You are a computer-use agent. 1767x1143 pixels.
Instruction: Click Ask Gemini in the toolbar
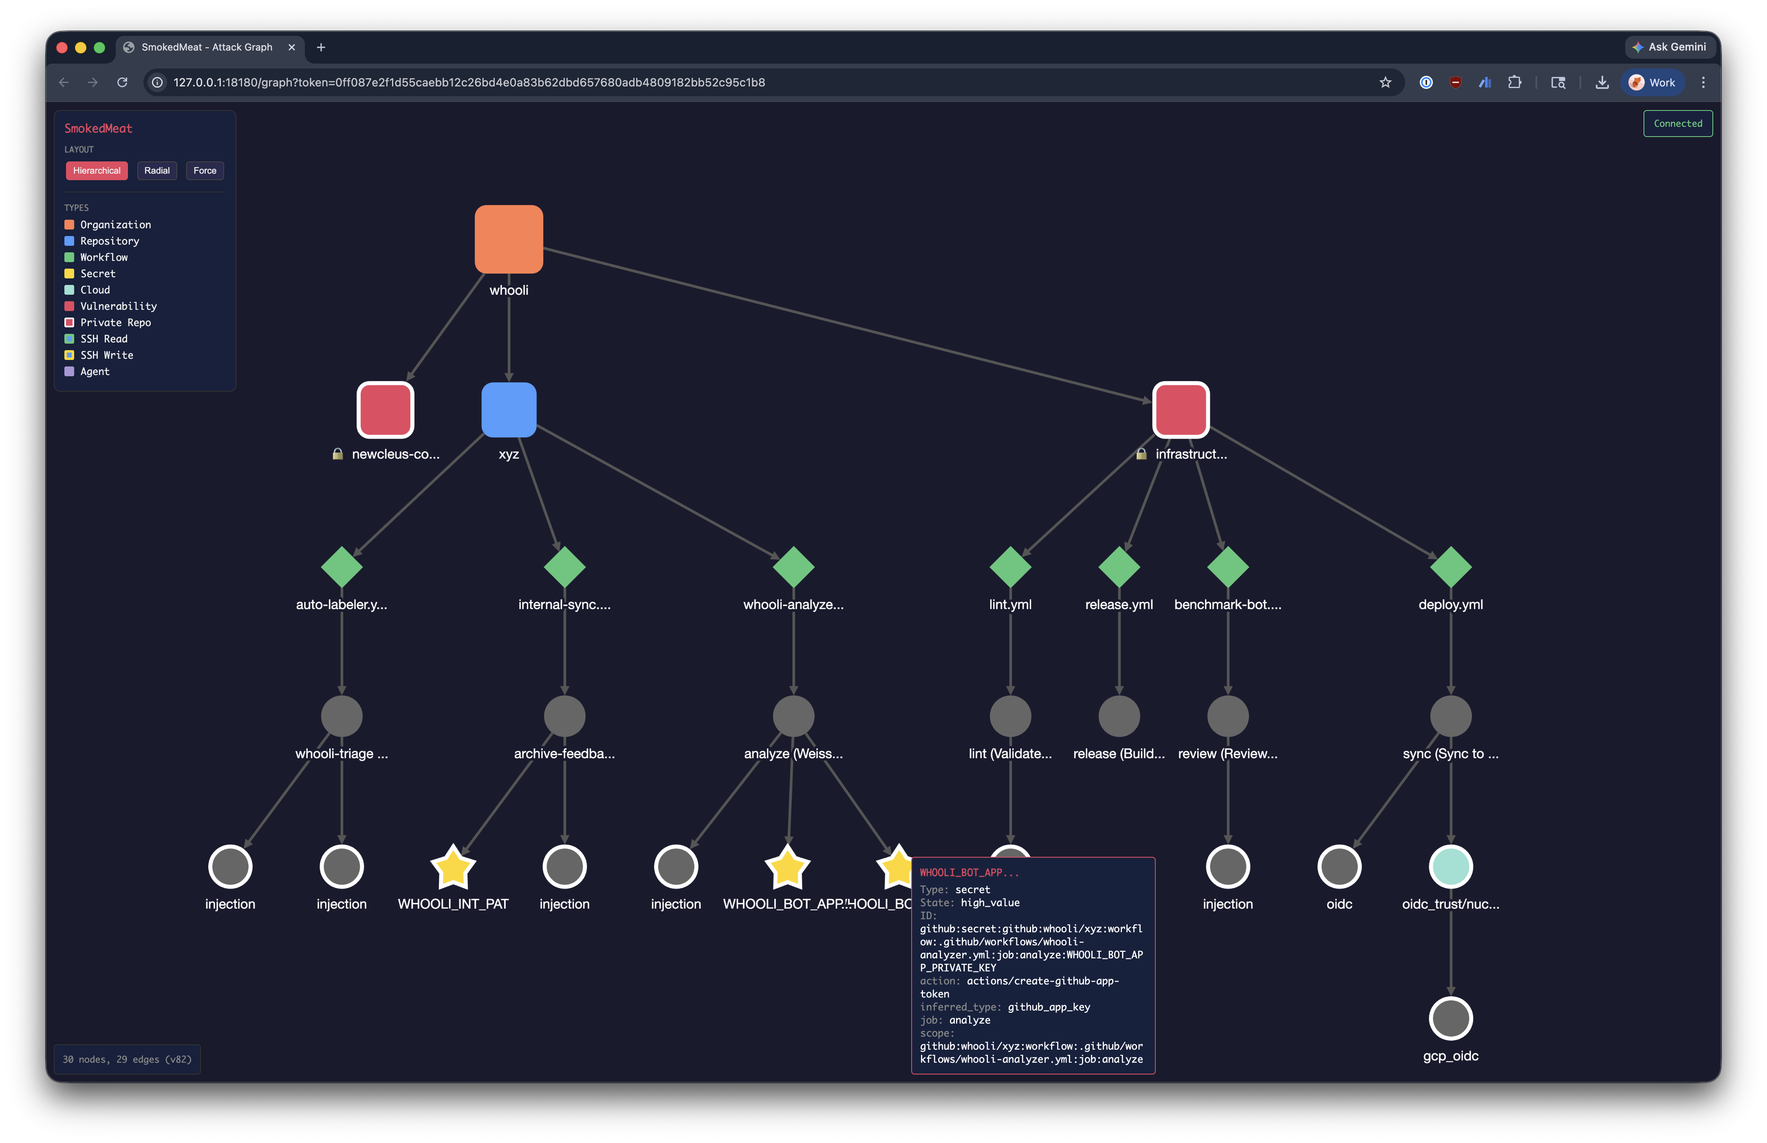point(1669,47)
